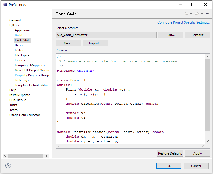The height and width of the screenshot is (174, 213).
Task: Select Task Tags in the tree
Action: coord(22,80)
